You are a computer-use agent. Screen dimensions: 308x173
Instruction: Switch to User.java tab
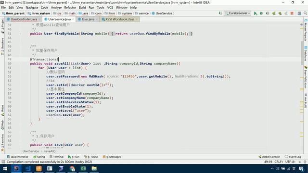tap(88, 19)
